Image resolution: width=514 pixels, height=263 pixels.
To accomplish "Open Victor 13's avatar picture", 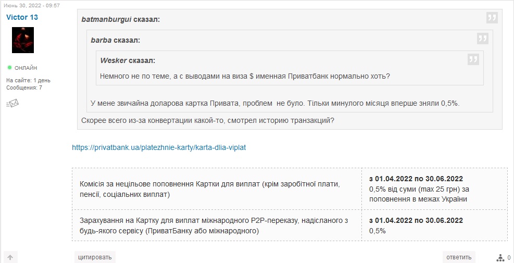I will 23,40.
